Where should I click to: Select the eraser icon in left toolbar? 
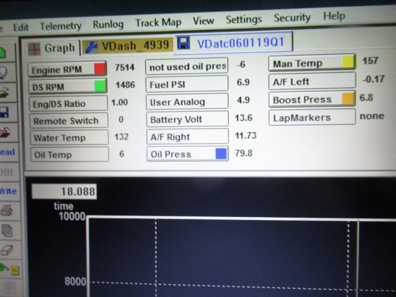click(7, 250)
